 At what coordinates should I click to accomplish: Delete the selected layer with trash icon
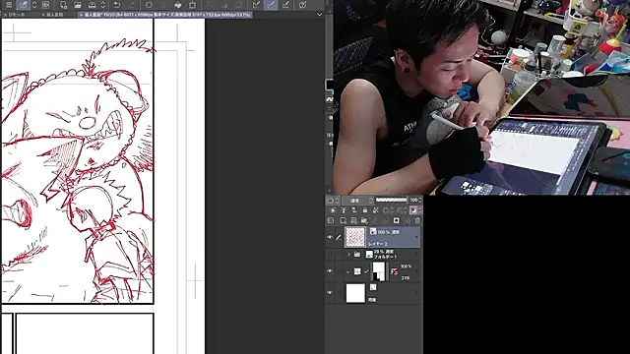[x=417, y=220]
